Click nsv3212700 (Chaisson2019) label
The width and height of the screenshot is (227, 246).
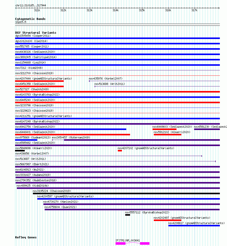34,73
